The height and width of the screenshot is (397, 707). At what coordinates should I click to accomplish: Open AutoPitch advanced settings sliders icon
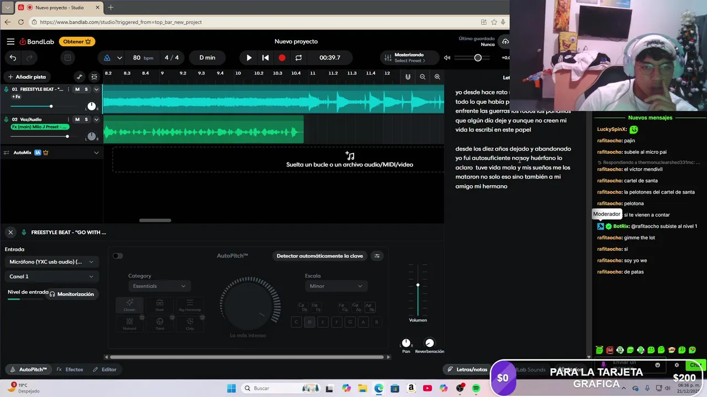pos(377,256)
